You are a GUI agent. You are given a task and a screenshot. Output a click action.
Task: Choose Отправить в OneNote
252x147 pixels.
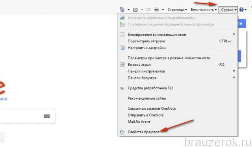(x=178, y=115)
